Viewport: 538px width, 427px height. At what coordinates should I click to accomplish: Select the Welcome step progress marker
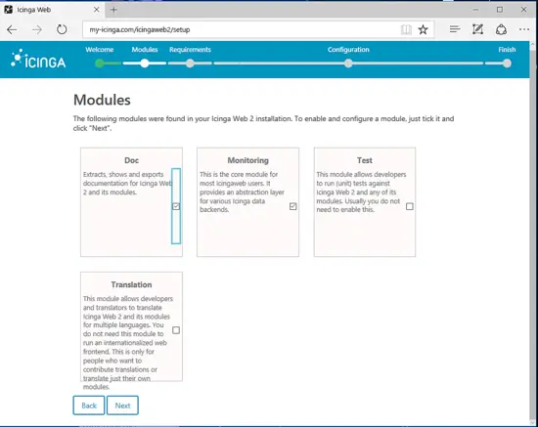coord(100,64)
